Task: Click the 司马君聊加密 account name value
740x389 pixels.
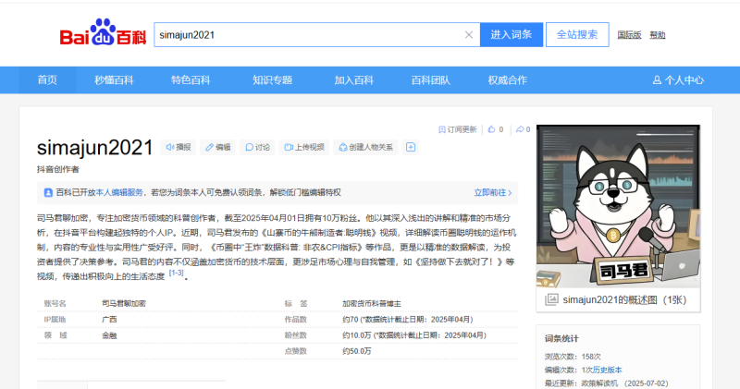Action: point(124,304)
